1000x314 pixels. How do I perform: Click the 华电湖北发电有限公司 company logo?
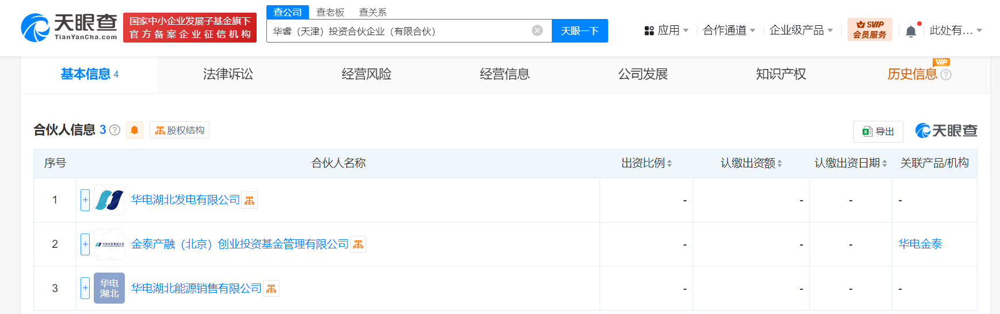(109, 200)
